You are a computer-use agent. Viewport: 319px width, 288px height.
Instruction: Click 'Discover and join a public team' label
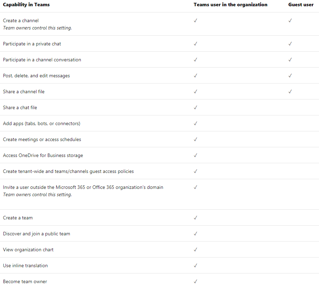point(36,234)
